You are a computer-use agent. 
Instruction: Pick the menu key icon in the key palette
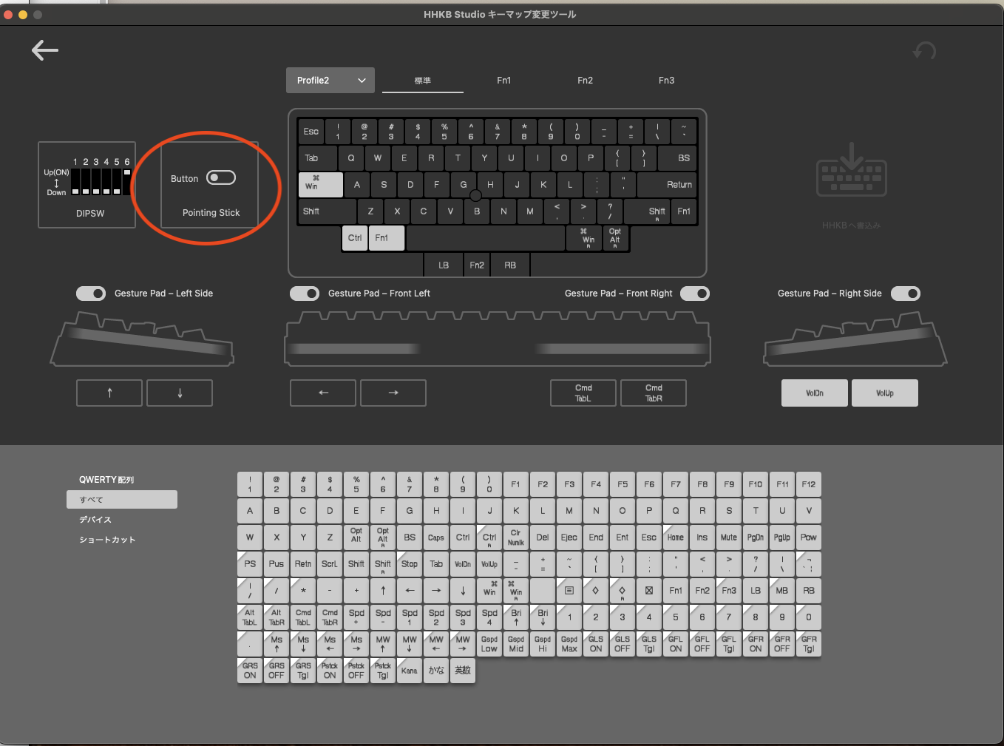point(569,591)
